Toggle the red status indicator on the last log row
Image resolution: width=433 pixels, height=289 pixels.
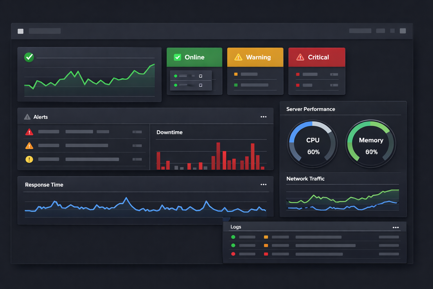[x=233, y=254]
